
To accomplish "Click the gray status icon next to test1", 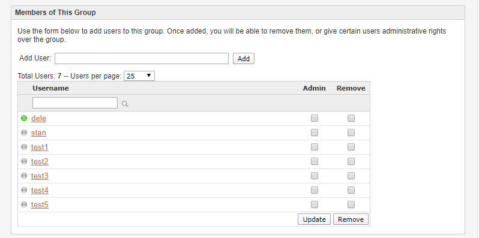I will pos(24,147).
